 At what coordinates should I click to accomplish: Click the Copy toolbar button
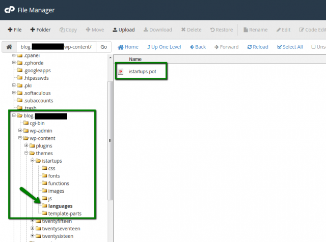(x=68, y=30)
